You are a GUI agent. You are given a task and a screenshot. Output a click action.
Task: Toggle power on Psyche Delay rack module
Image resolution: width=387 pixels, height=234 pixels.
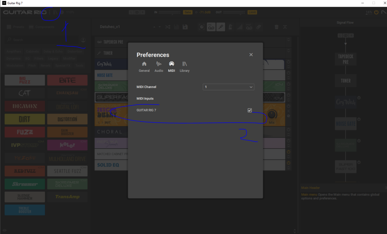[x=288, y=106]
